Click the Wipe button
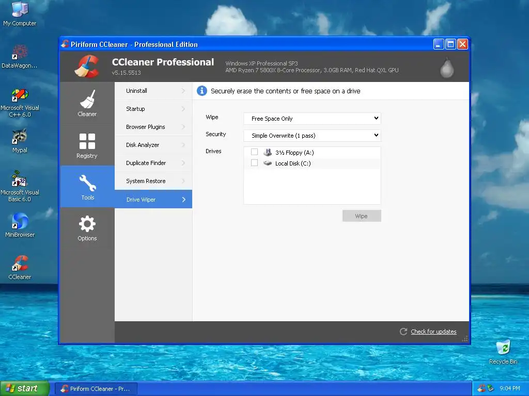The width and height of the screenshot is (529, 396). pos(362,216)
